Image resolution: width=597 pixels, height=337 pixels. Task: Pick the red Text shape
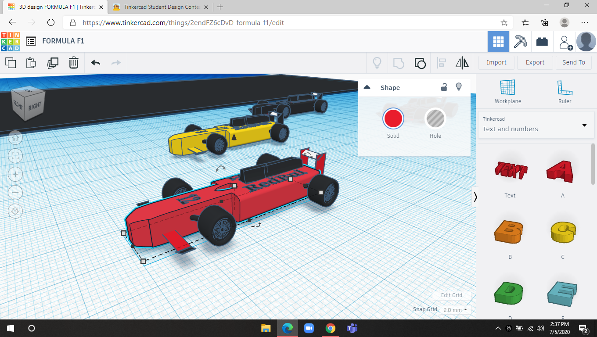tap(511, 170)
